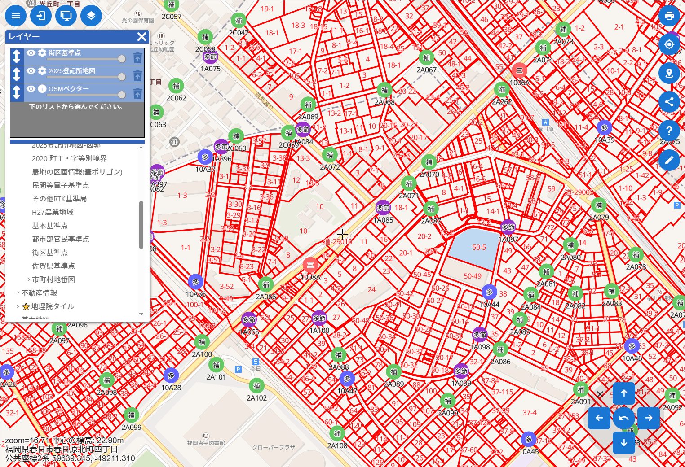Open the layers stack button
The image size is (685, 467).
click(x=91, y=16)
